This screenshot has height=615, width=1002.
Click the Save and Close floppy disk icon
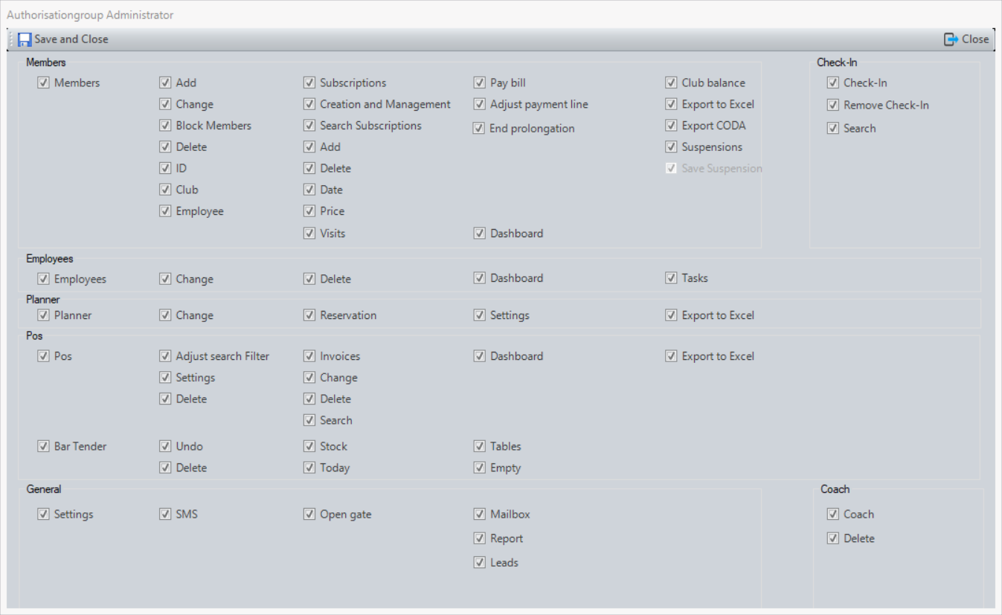click(25, 39)
